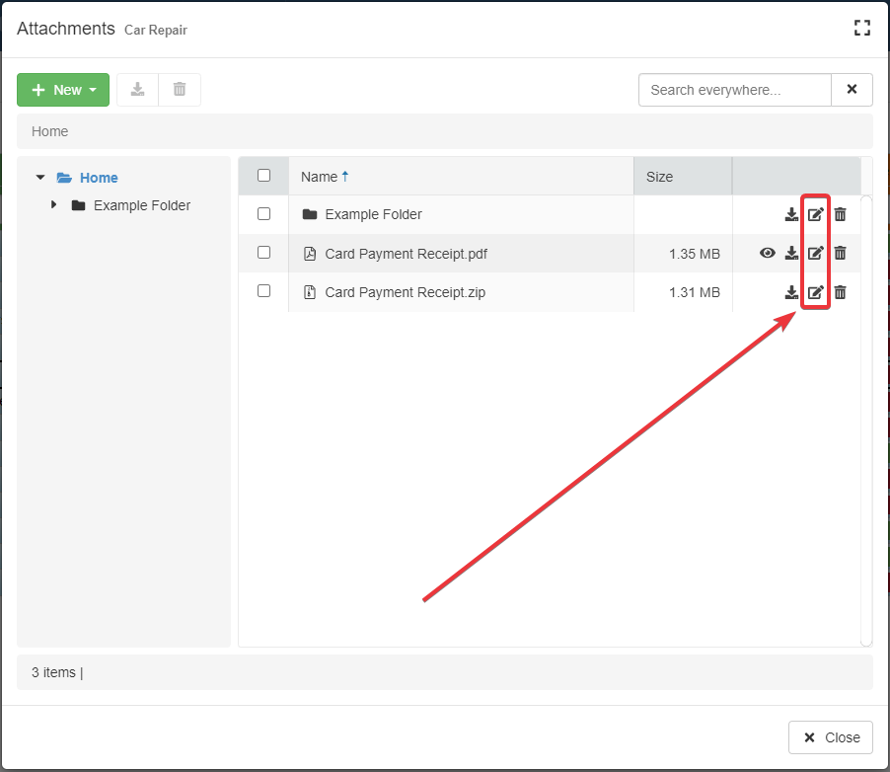Edit Card Payment Receipt.pdf details
Screen dimensions: 890x772
coord(815,253)
